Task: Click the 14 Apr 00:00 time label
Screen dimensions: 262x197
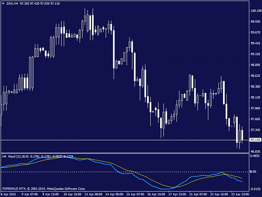Action: [x=114, y=194]
